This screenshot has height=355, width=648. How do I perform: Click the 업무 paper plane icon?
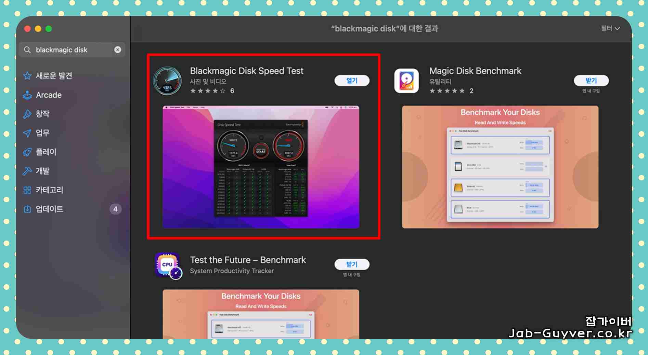27,133
